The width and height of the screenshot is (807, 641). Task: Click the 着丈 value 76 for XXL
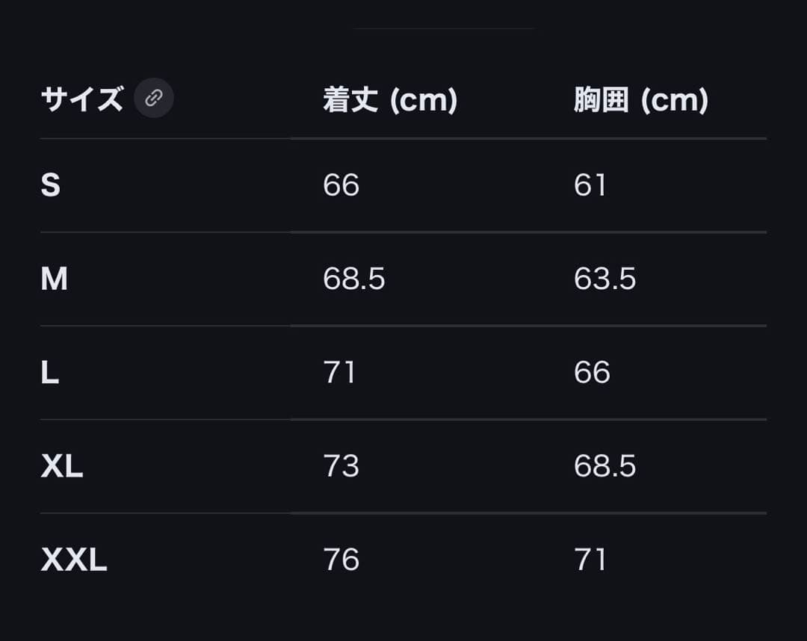[341, 560]
